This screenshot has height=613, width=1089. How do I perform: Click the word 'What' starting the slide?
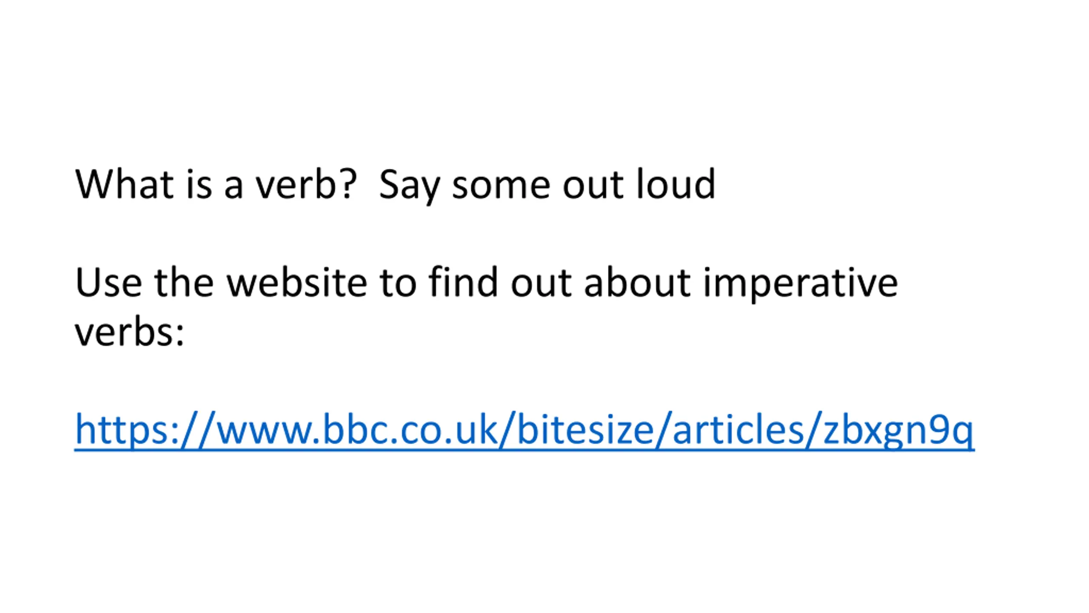(125, 184)
